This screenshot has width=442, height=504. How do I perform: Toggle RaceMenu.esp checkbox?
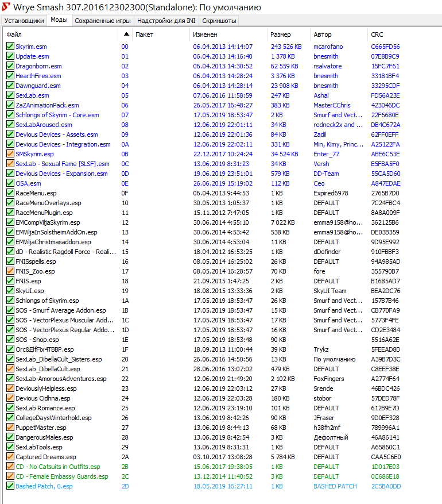click(x=10, y=193)
